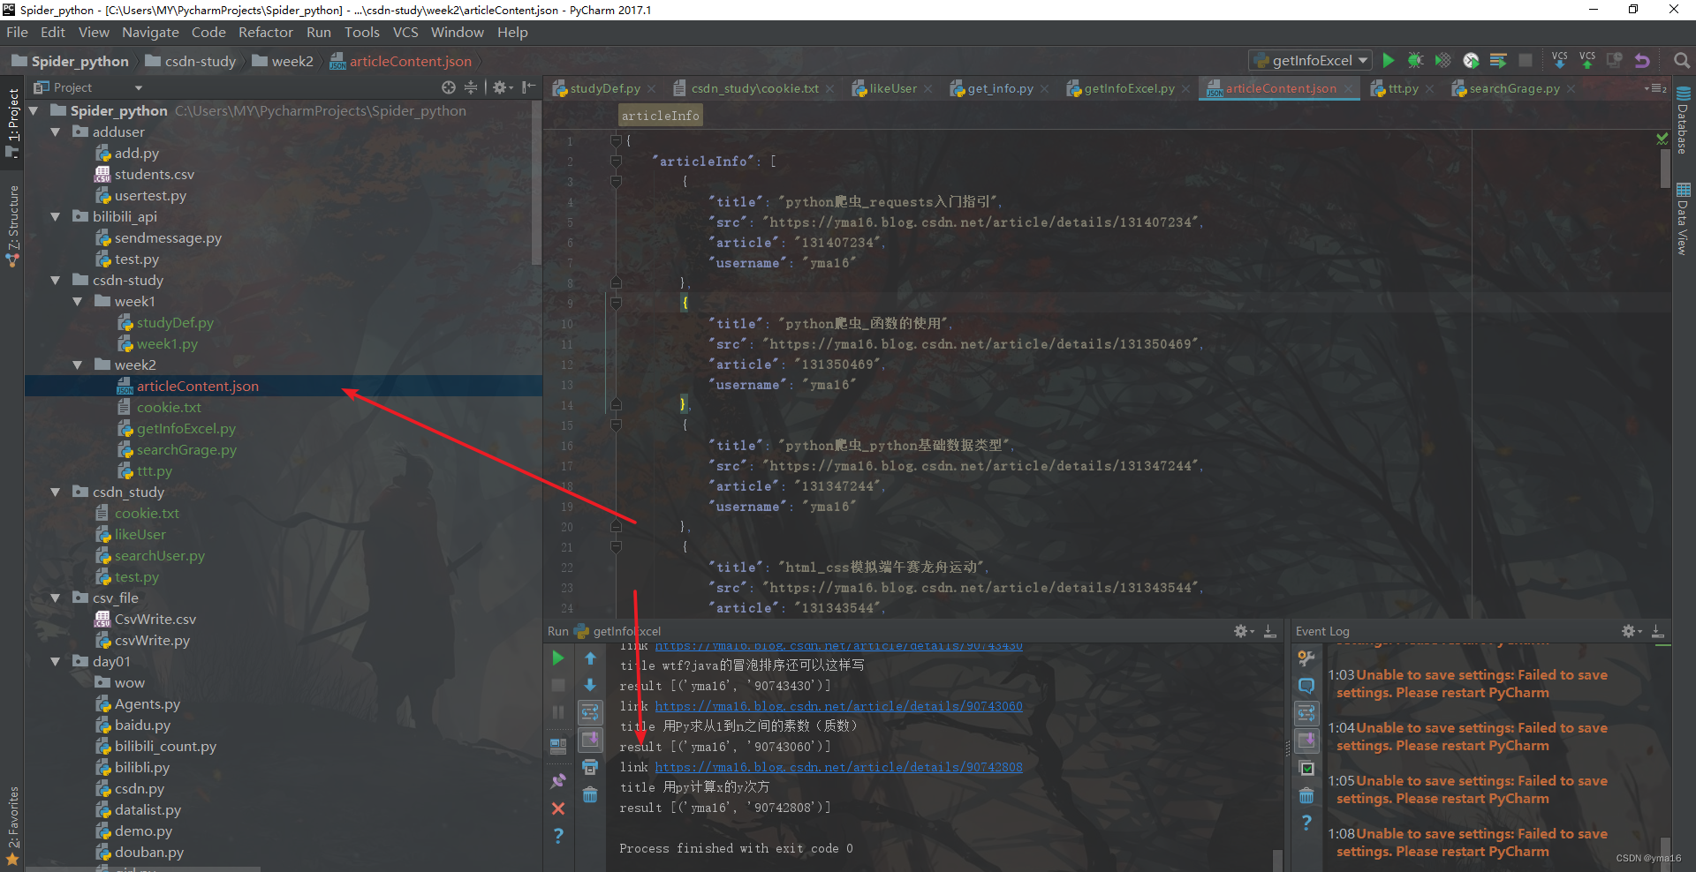Collapse the csv_file folder
This screenshot has height=872, width=1696.
56,598
